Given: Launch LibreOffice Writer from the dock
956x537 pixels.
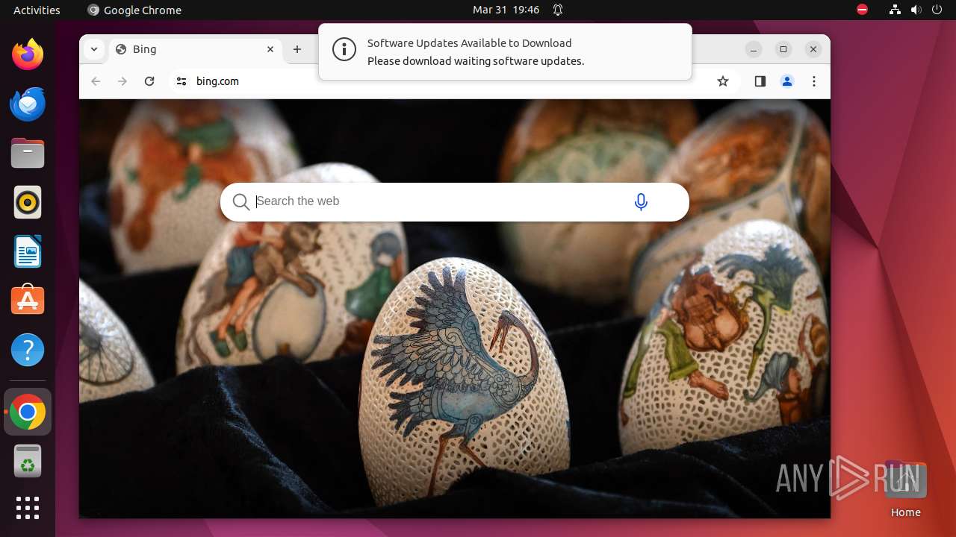Looking at the screenshot, I should (28, 251).
